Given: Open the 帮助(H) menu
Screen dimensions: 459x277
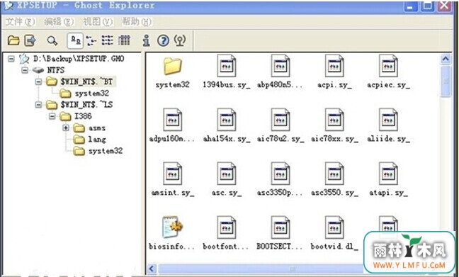Looking at the screenshot, I should (137, 22).
